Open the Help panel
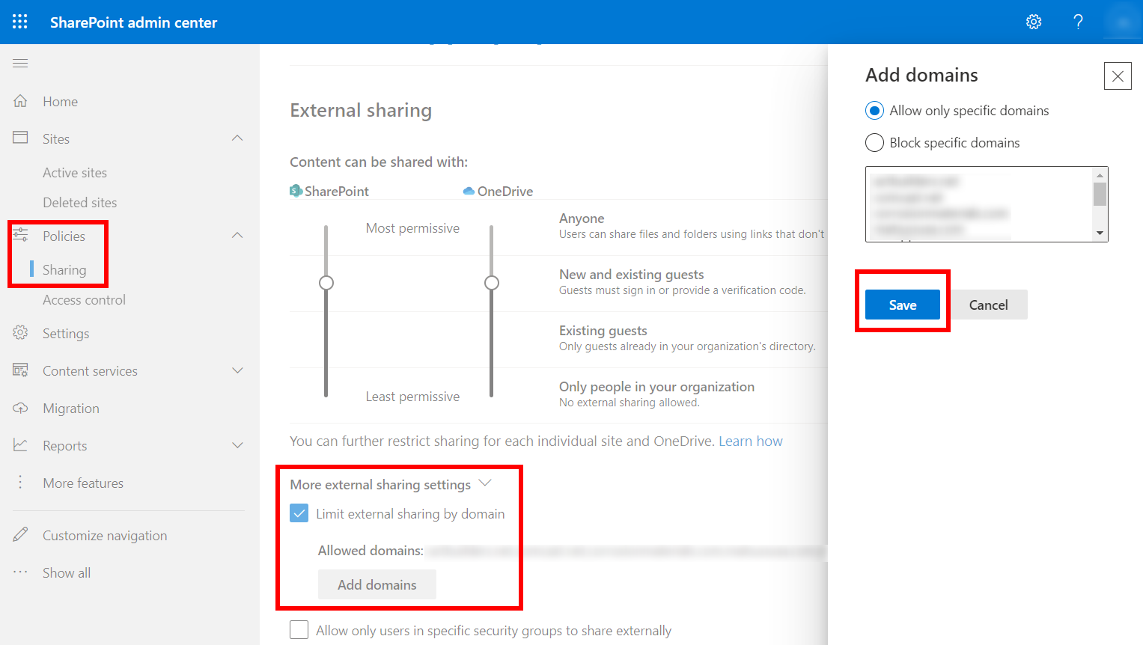The image size is (1143, 645). (1078, 22)
